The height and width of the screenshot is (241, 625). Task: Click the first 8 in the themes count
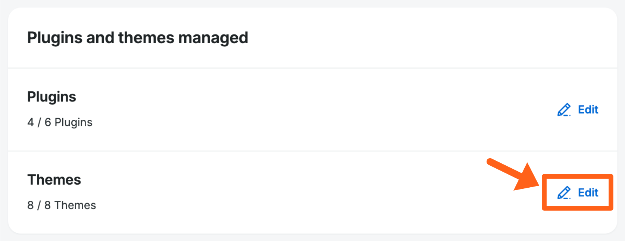[x=31, y=205]
